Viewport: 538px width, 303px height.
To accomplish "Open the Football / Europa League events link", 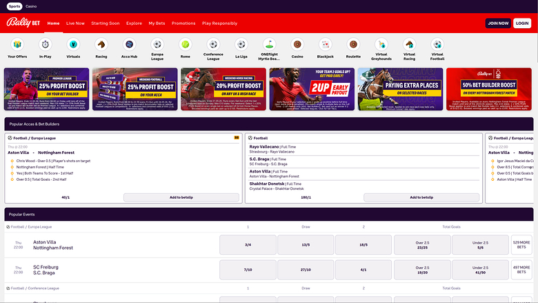I will click(x=31, y=227).
